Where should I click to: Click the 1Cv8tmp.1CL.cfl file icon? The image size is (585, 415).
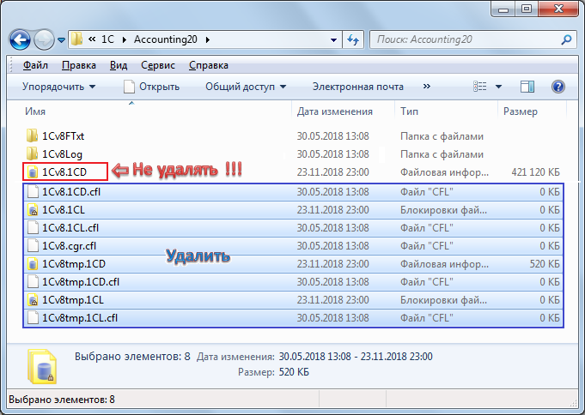33,318
